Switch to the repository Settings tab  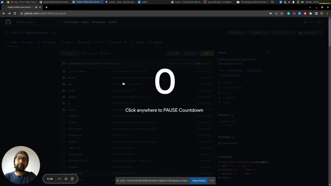(x=155, y=42)
